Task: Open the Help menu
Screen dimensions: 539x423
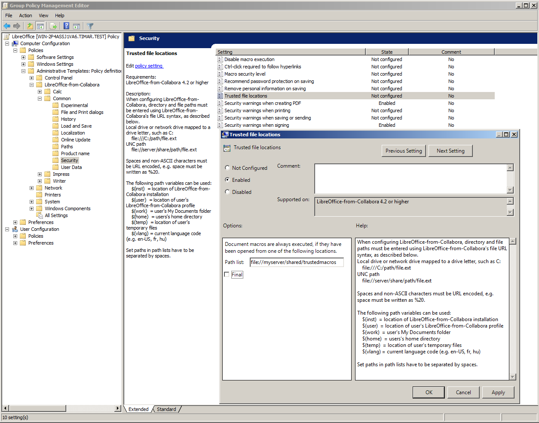Action: 60,15
